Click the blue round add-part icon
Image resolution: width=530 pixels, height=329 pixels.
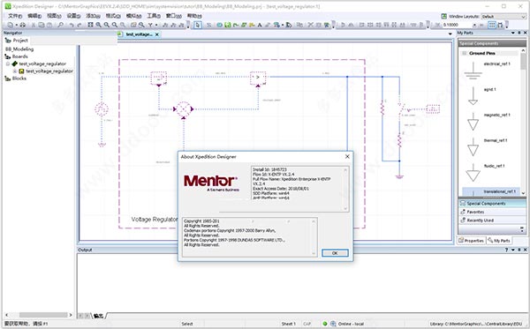point(219,25)
